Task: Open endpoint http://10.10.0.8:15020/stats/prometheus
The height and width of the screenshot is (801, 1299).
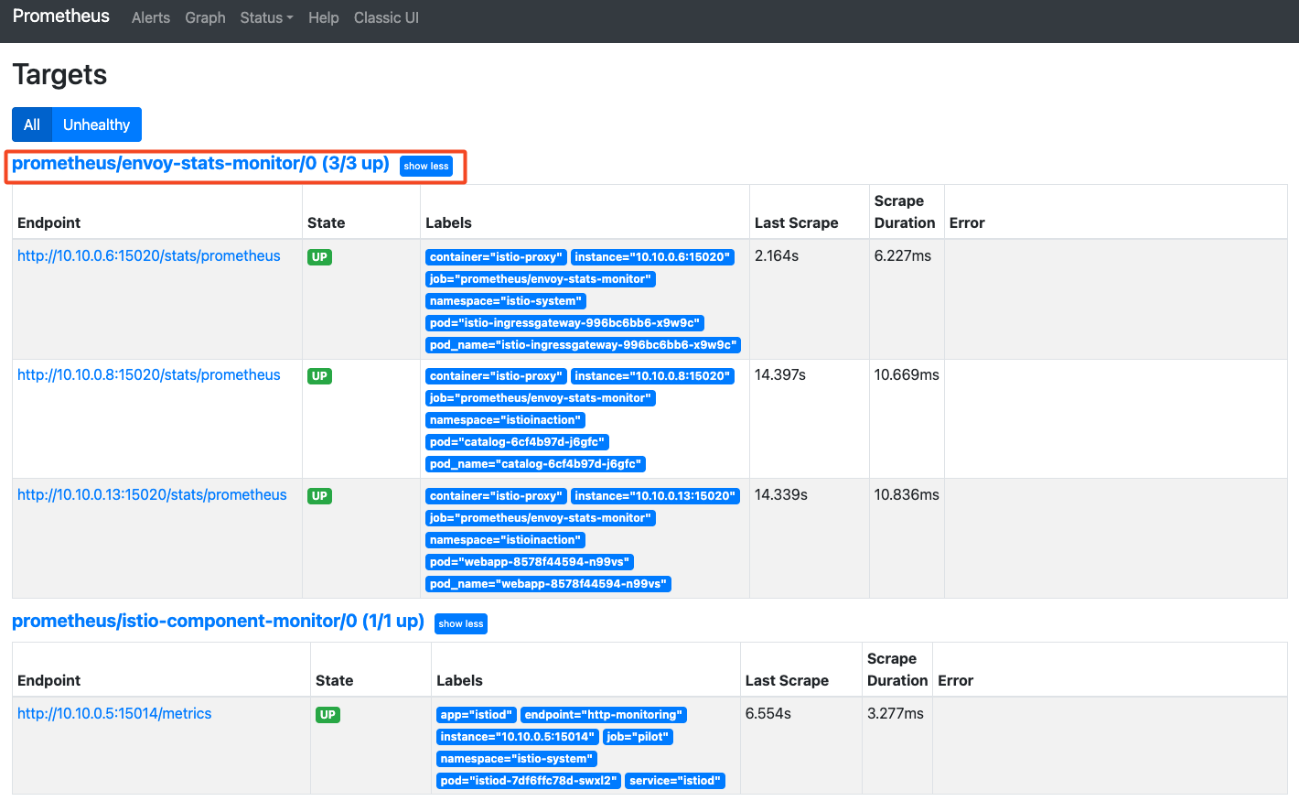Action: coord(149,374)
